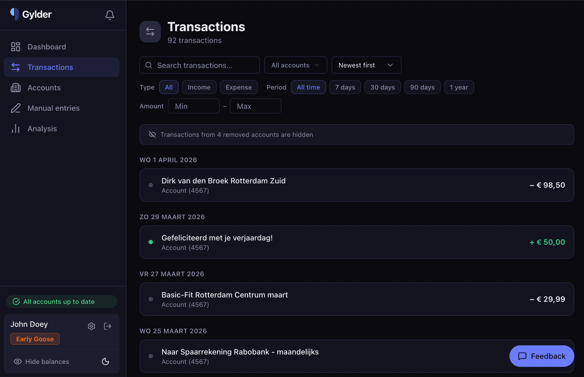Click the bank icon next to Accounts

pos(16,88)
